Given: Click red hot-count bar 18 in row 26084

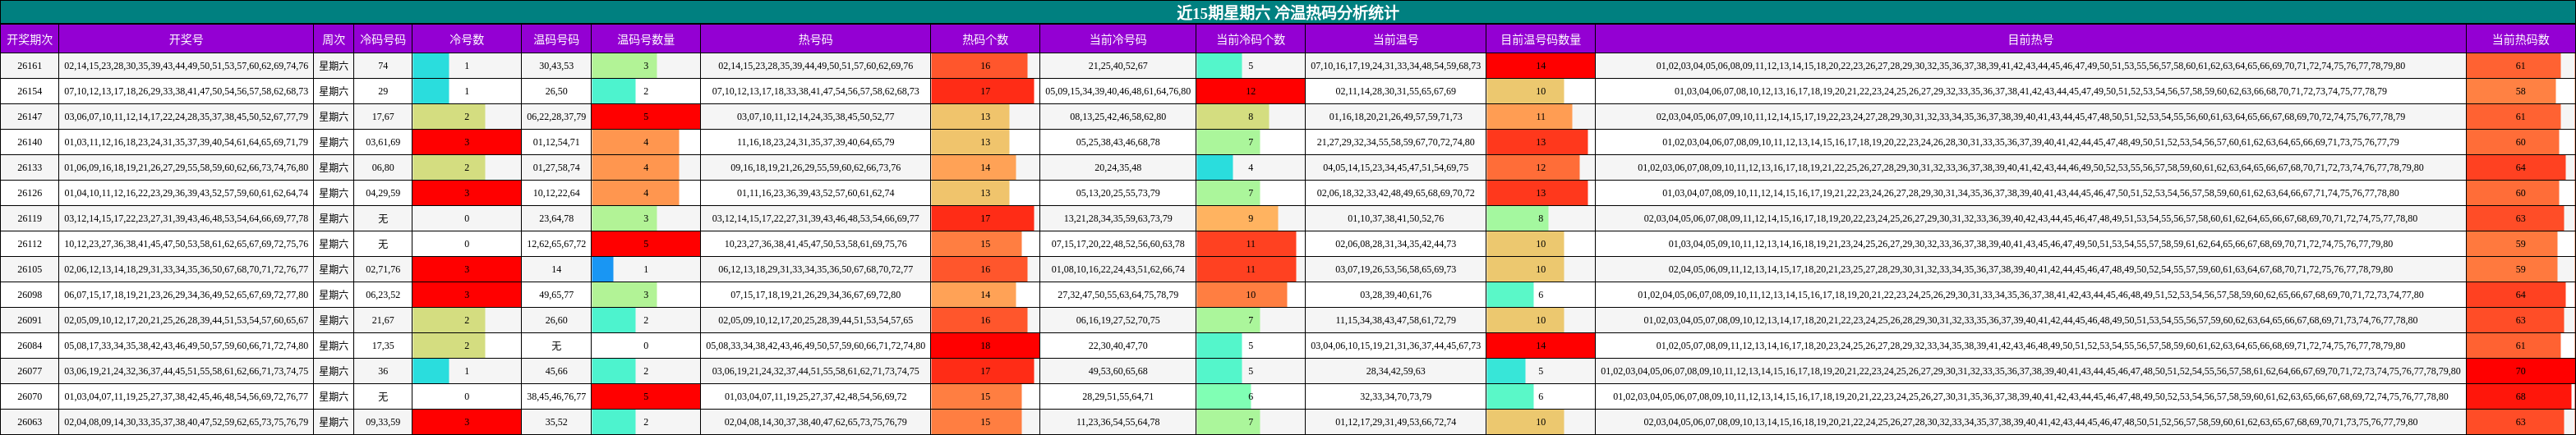Looking at the screenshot, I should click(x=985, y=346).
